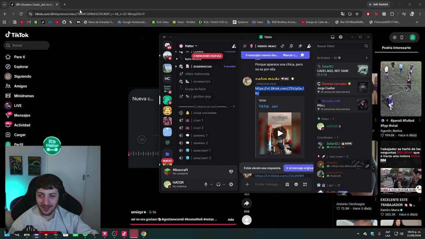This screenshot has height=239, width=425.
Task: Show hidden bookmarks overflow chevron
Action: coord(417,22)
